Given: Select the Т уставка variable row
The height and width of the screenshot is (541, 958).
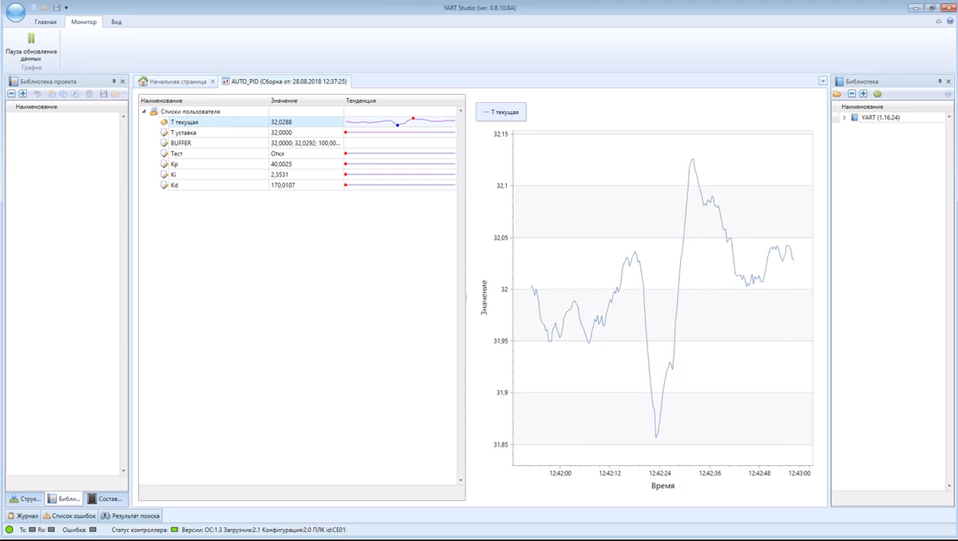Looking at the screenshot, I should point(297,132).
